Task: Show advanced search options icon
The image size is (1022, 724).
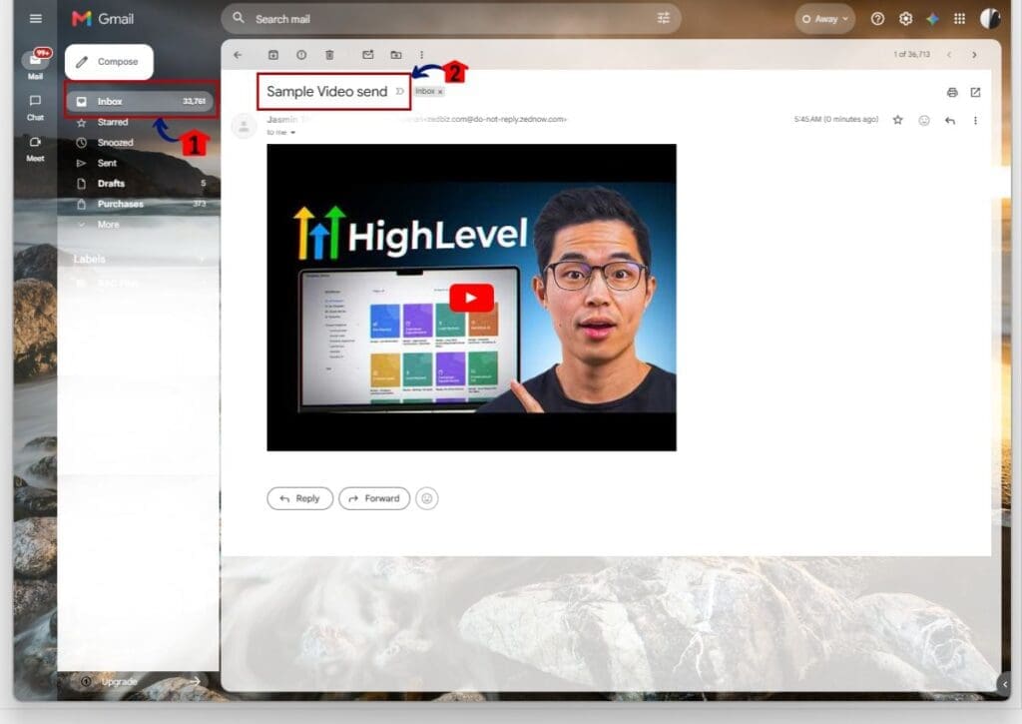Action: pyautogui.click(x=664, y=18)
